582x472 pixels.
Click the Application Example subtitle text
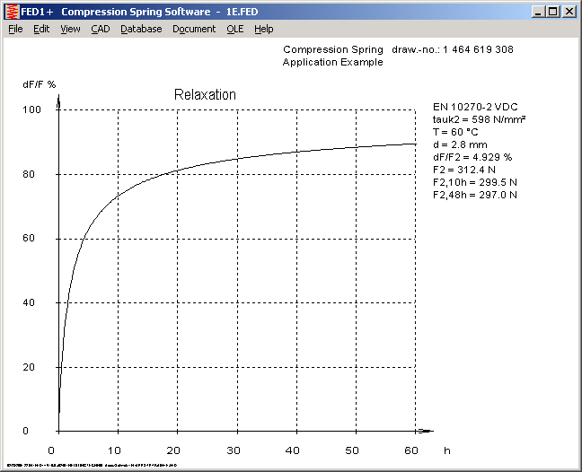[332, 62]
